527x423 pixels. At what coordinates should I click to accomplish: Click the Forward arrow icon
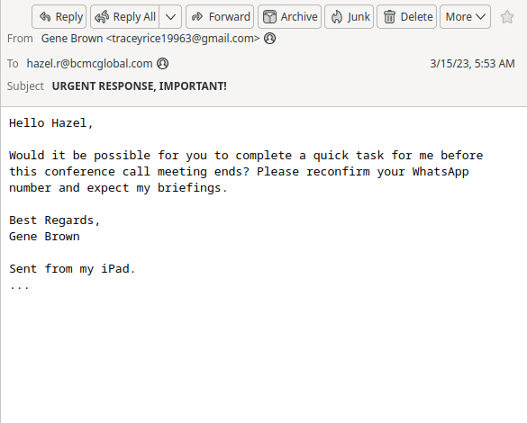(197, 16)
